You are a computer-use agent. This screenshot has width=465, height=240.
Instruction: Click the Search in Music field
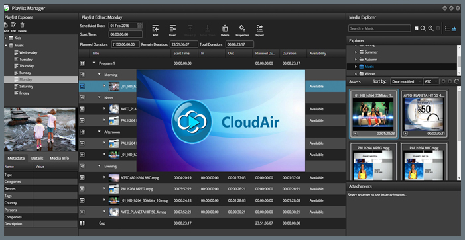coord(379,28)
